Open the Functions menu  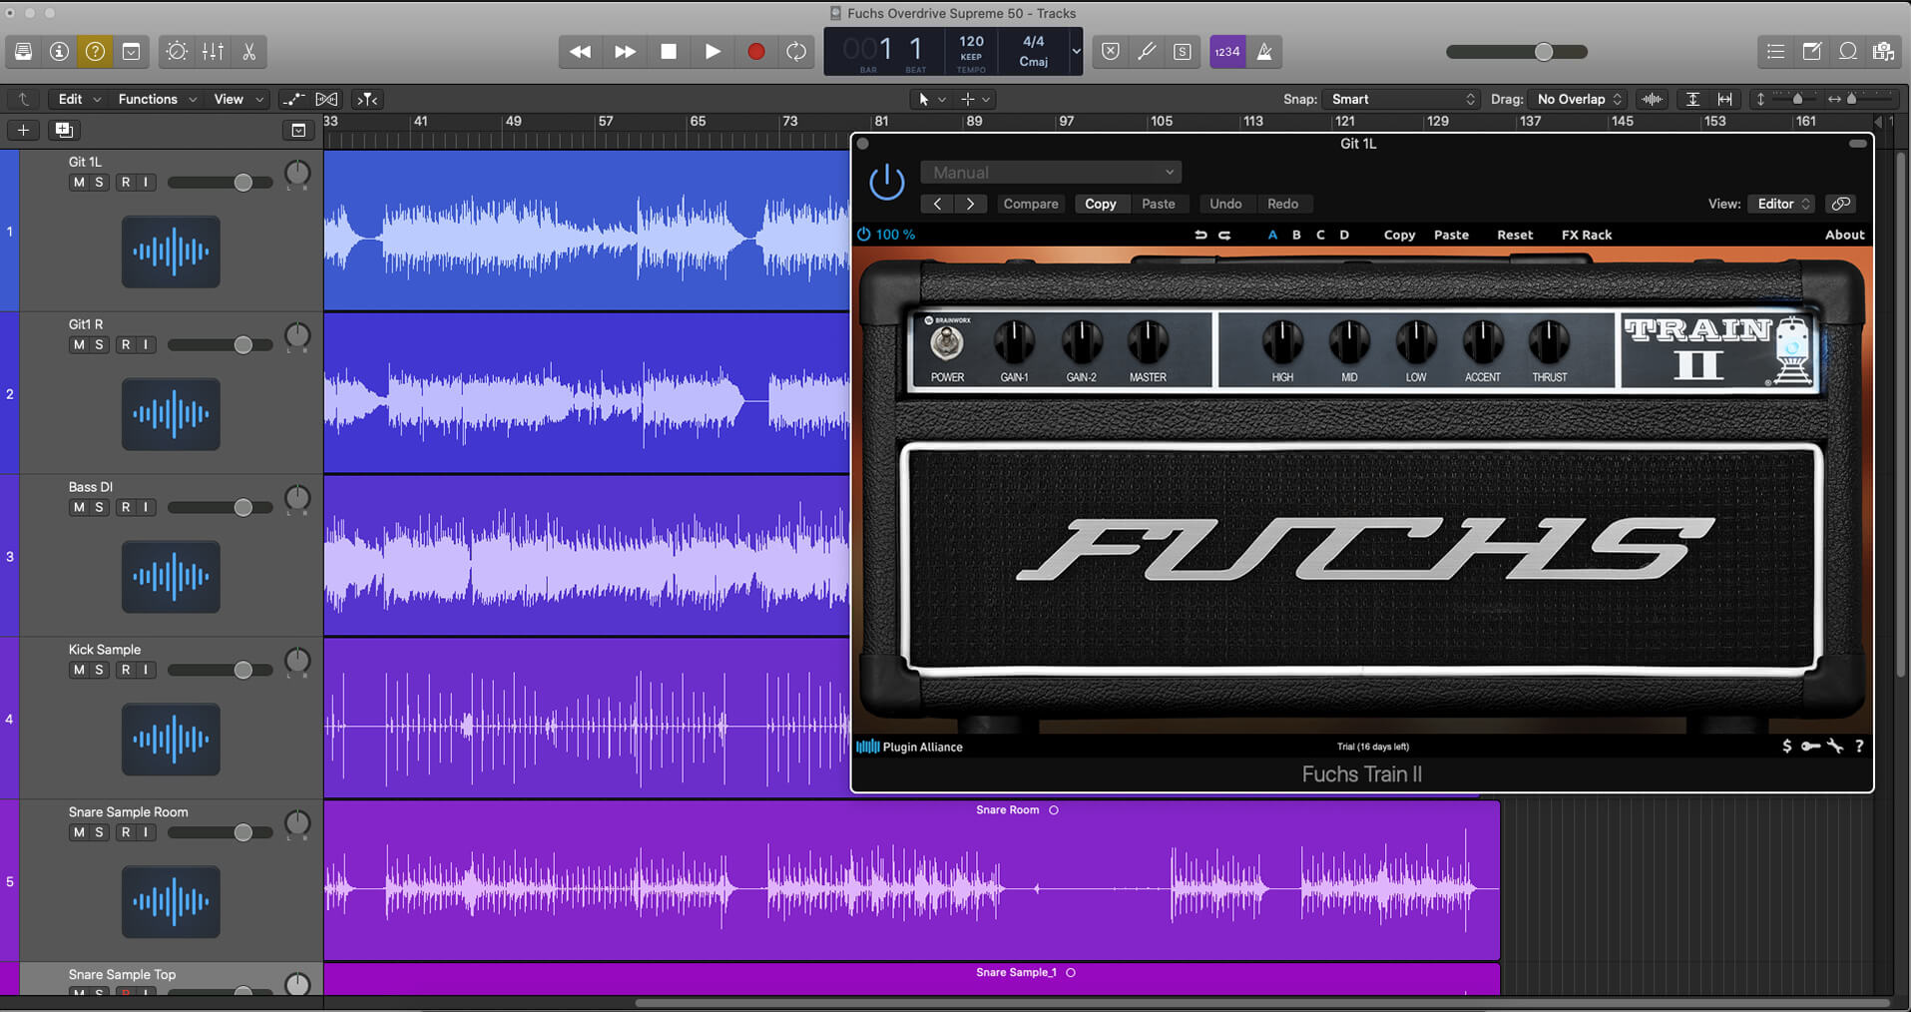[157, 99]
